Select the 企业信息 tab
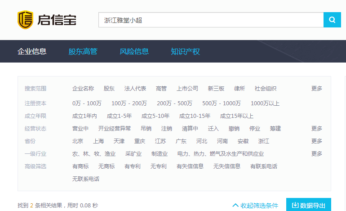The height and width of the screenshot is (211, 346). click(x=32, y=51)
